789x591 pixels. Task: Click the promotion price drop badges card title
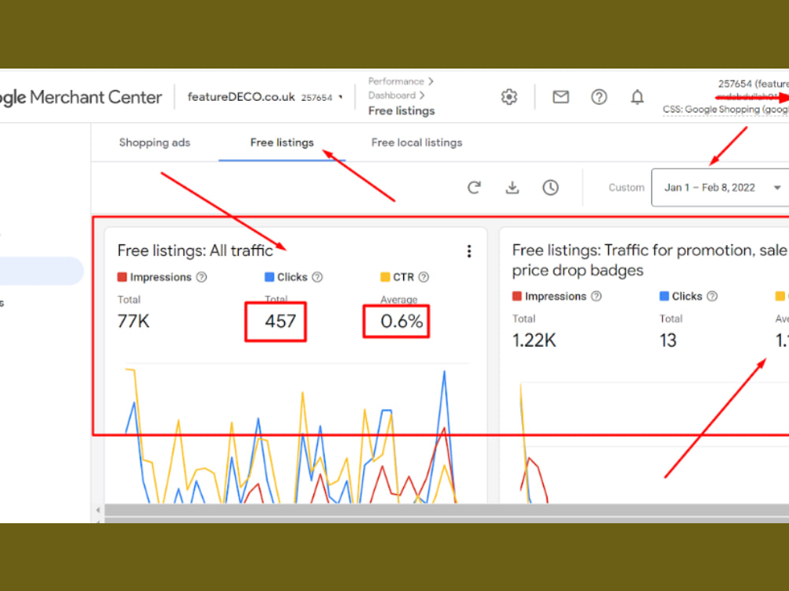click(x=650, y=260)
